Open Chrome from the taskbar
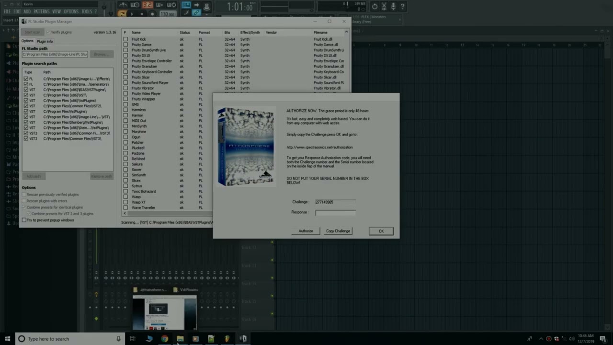 [x=164, y=339]
